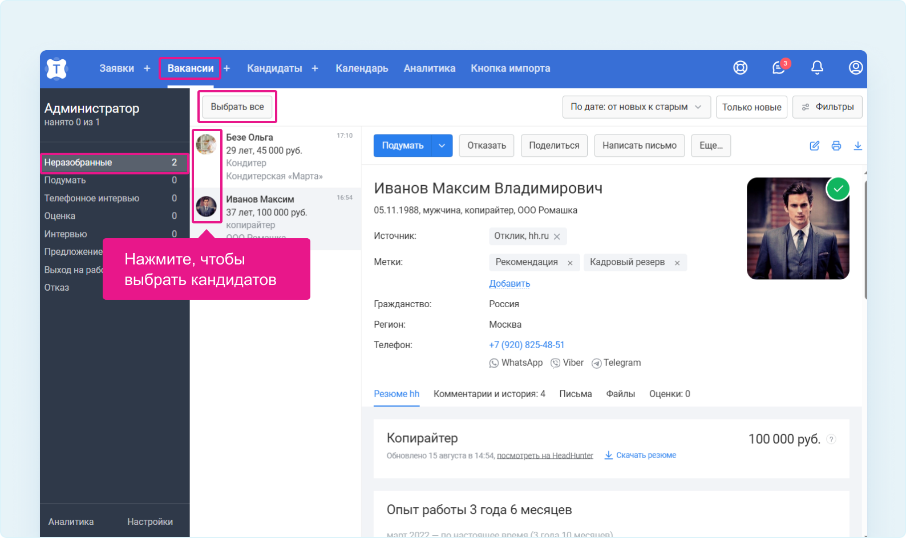Open the user profile icon
The image size is (906, 538).
point(855,68)
